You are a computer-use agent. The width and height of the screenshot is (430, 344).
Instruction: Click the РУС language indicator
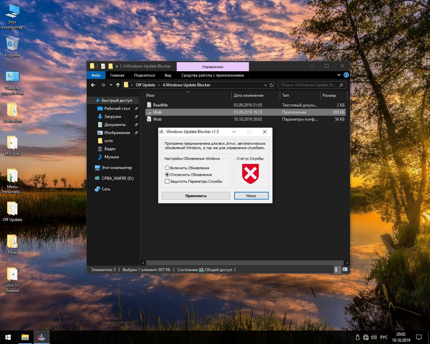(384, 337)
